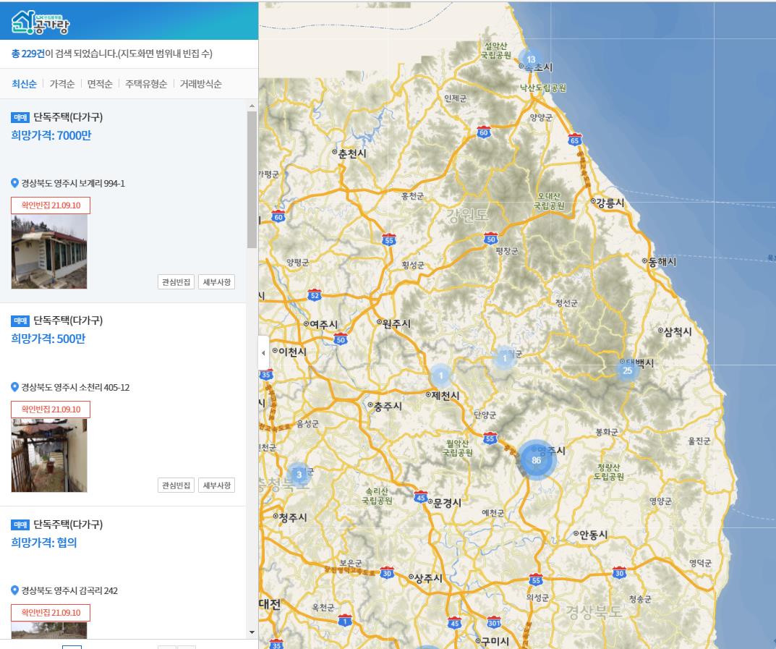776x649 pixels.
Task: Open the 86 cluster marker near 영주시
Action: (x=537, y=460)
